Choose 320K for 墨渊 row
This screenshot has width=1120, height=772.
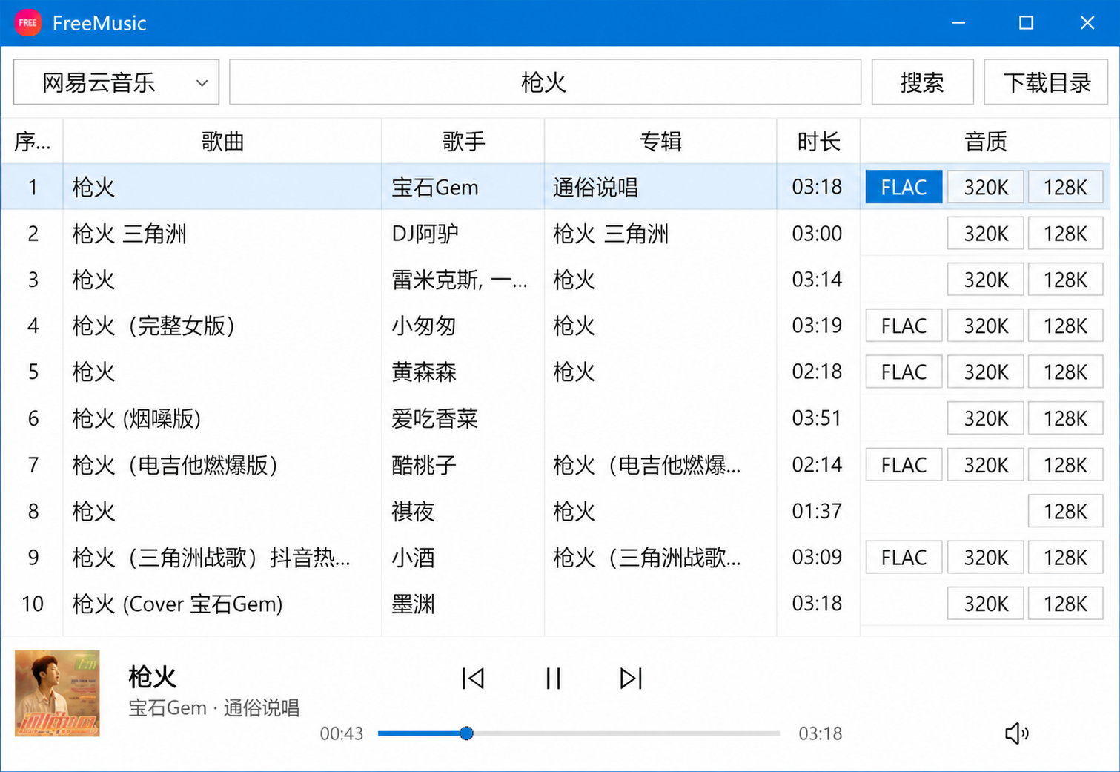tap(986, 604)
